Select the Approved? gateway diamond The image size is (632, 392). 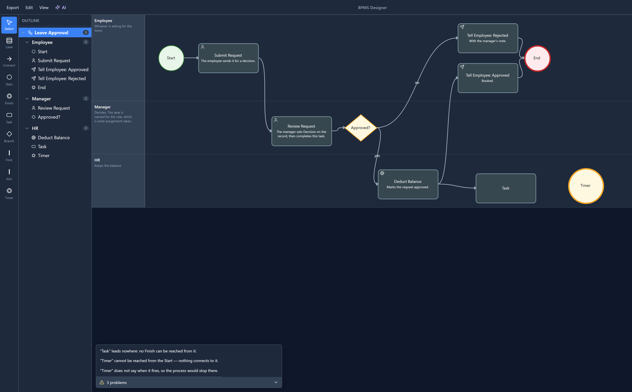point(361,128)
